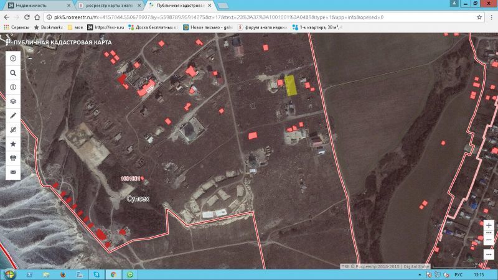
Task: Click the search magnifier tool in sidebar
Action: [12, 73]
